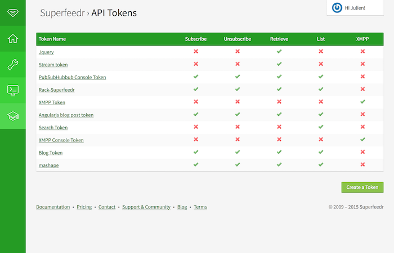Click Search Token's List green check
394x253 pixels.
[321, 126]
